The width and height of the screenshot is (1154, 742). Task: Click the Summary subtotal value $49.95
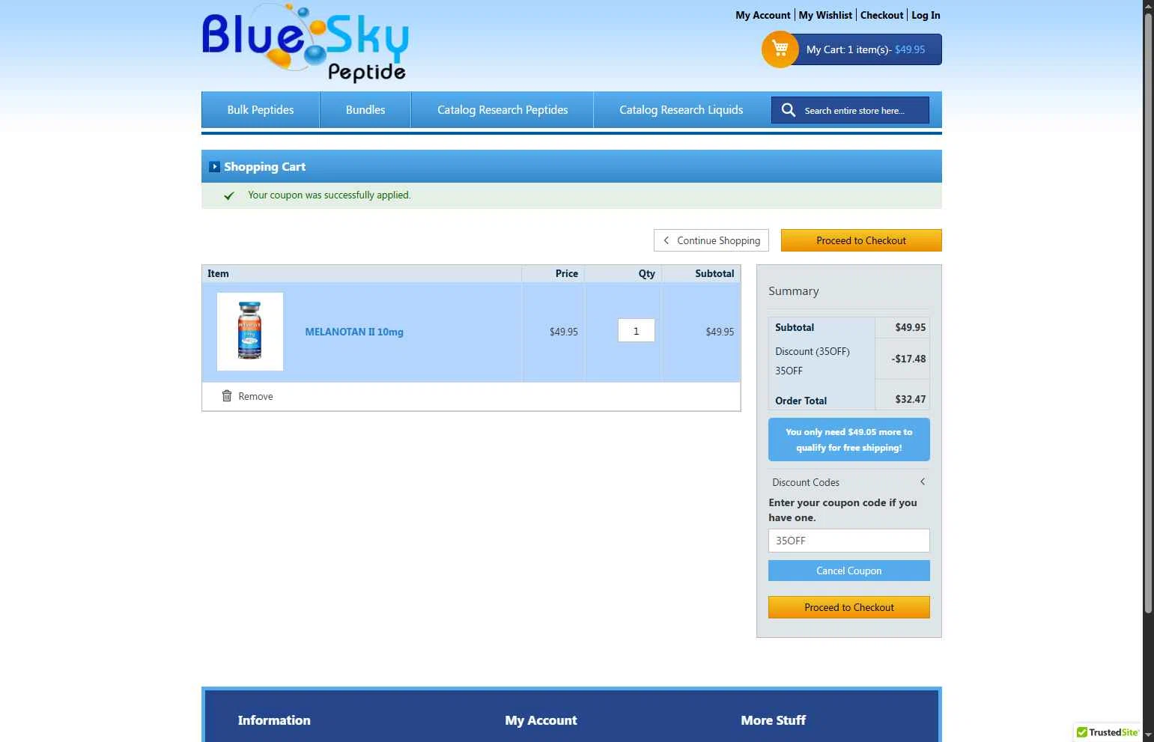(911, 327)
